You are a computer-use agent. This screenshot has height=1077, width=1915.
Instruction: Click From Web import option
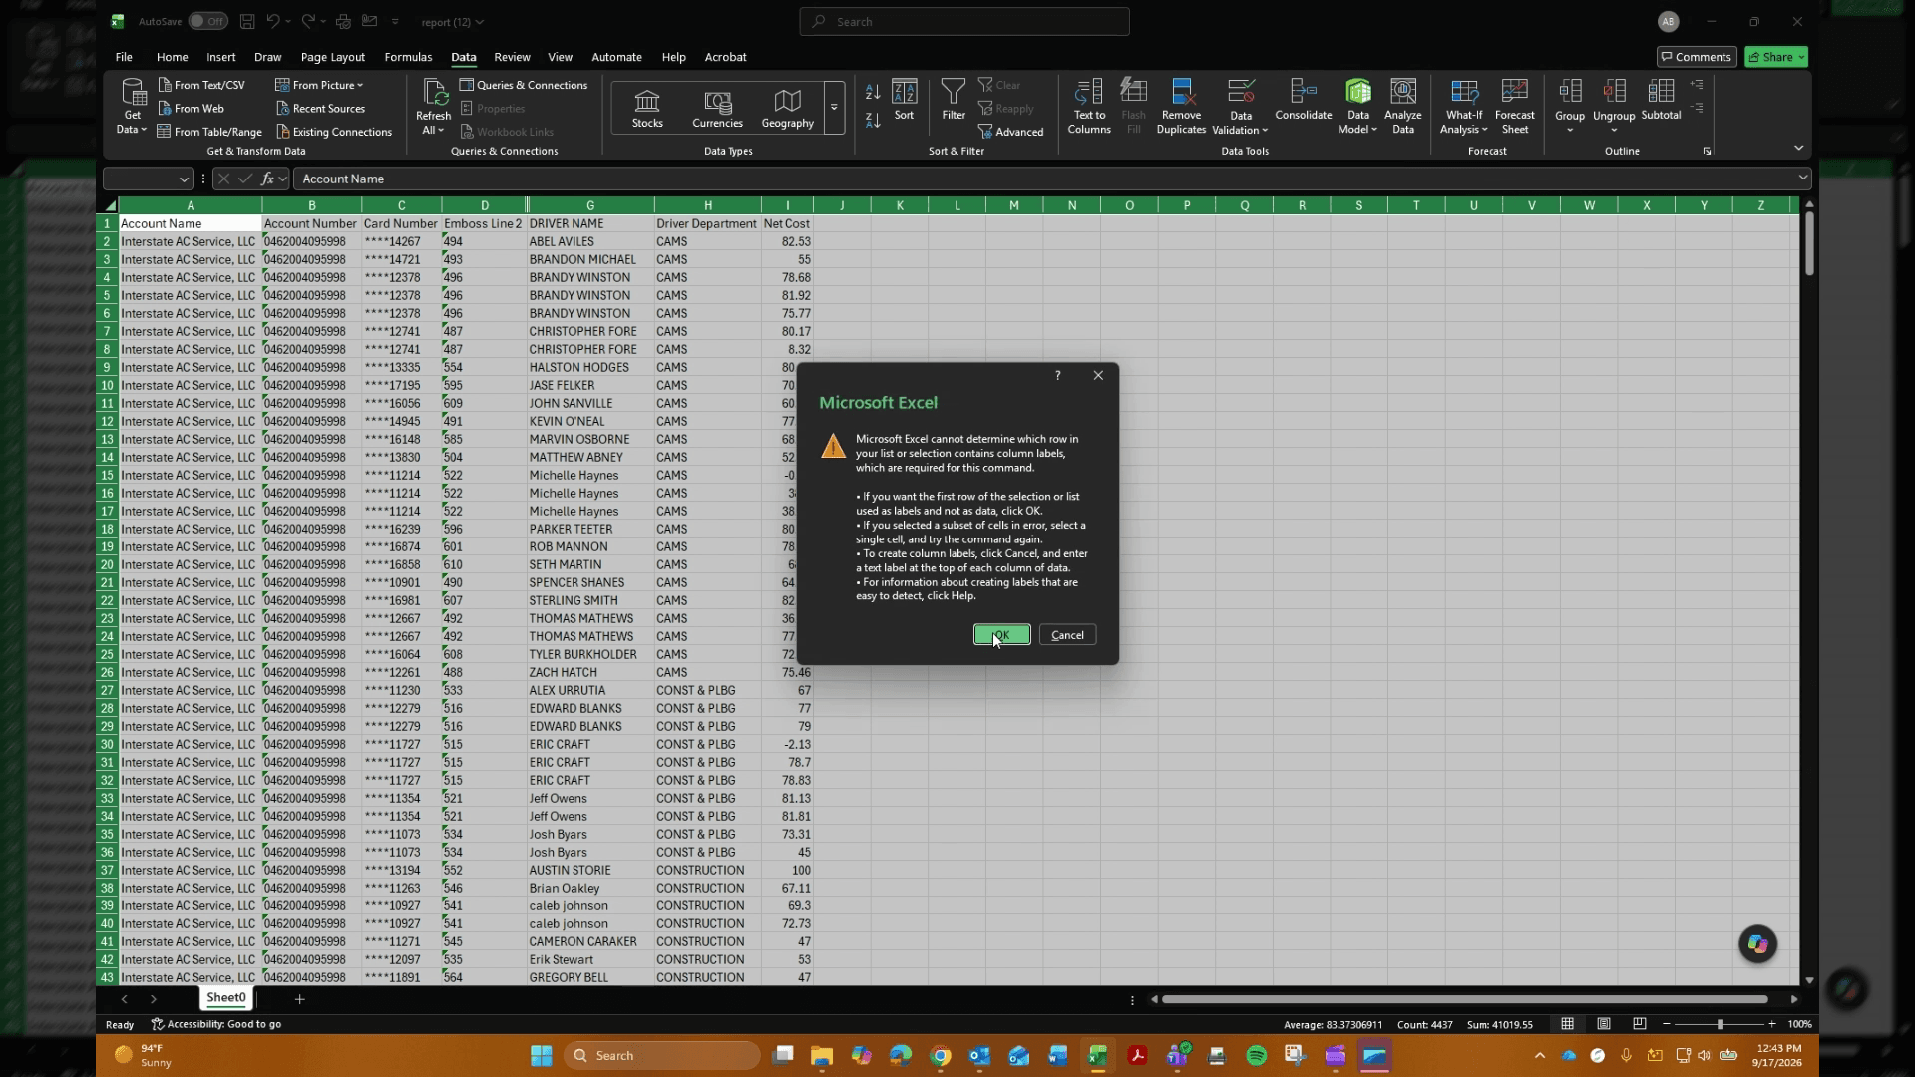[x=191, y=108]
